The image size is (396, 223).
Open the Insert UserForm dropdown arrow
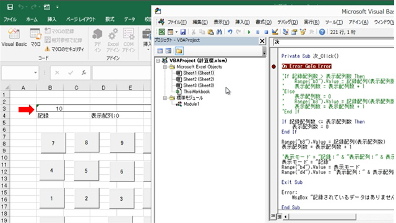[x=176, y=32]
